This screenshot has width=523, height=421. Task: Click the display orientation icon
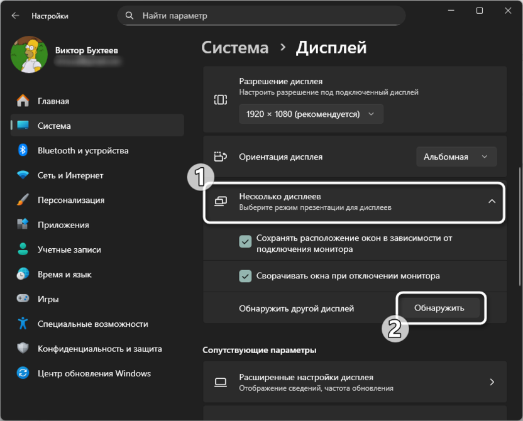(221, 156)
